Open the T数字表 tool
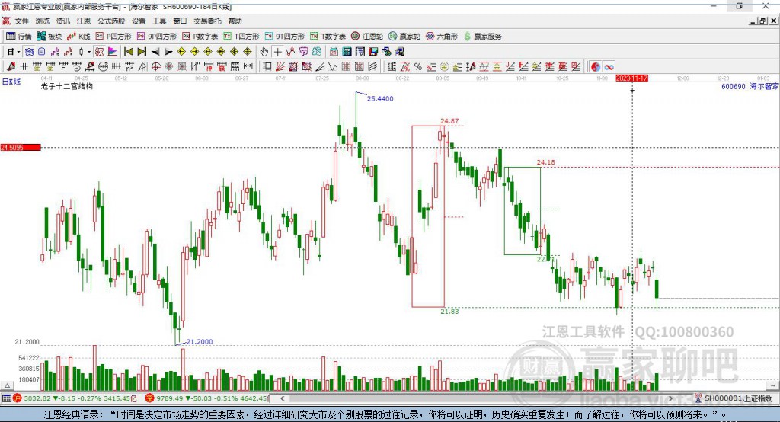The height and width of the screenshot is (422, 780). point(328,37)
